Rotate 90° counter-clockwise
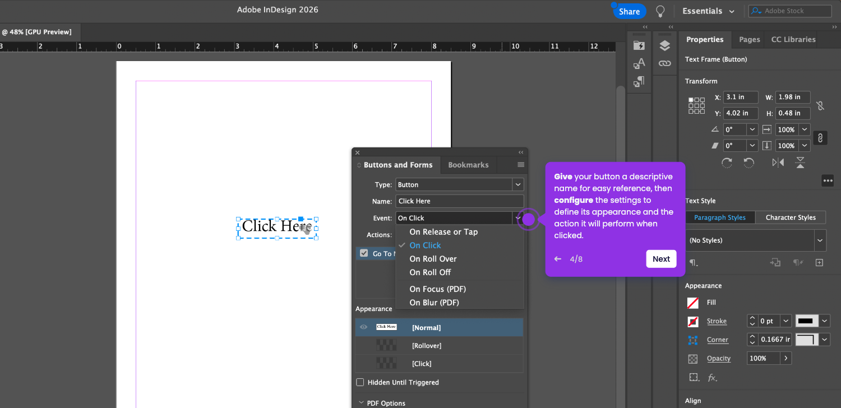This screenshot has height=408, width=841. (x=748, y=163)
